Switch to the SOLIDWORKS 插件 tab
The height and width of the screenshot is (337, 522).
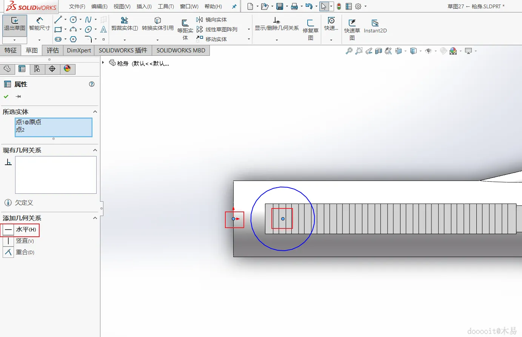coord(123,51)
